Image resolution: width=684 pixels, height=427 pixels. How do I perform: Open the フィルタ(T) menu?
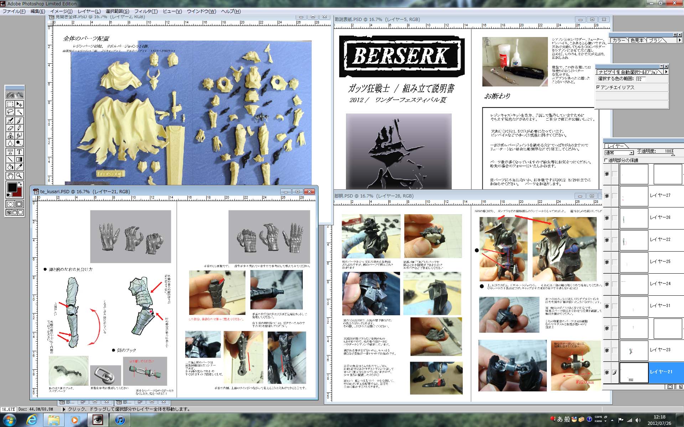(146, 11)
